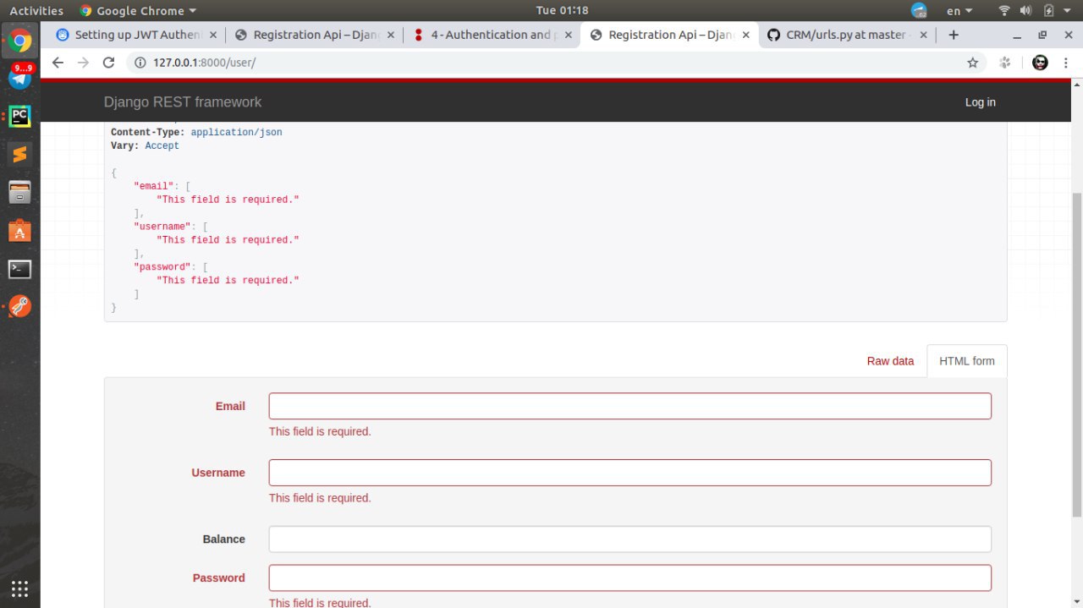View site information icon in address bar
Image resolution: width=1083 pixels, height=608 pixels.
click(140, 63)
